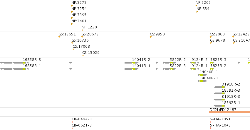Click the 9124R-2 transcript label
The image size is (250, 130).
point(199,60)
